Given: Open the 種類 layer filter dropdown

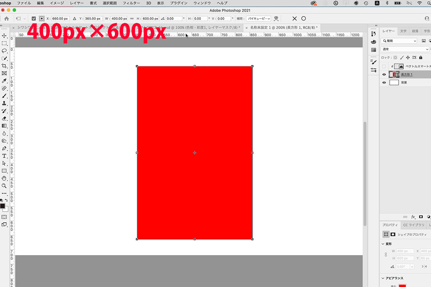Looking at the screenshot, I should coord(399,41).
